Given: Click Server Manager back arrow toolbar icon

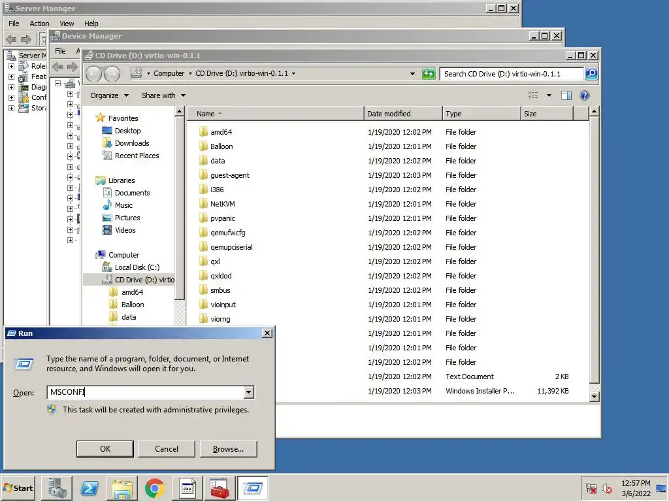Looking at the screenshot, I should coord(11,40).
